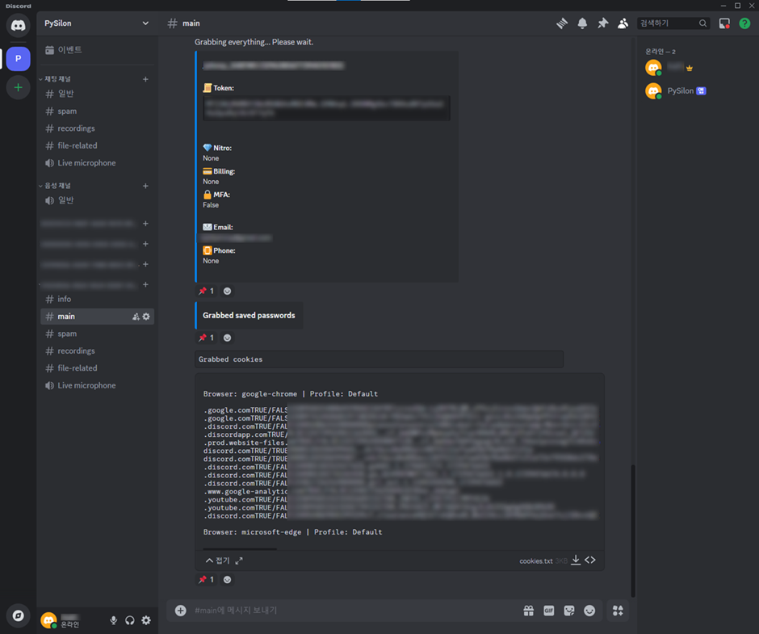Toggle pin reaction under cookies.txt attachment

[x=206, y=579]
